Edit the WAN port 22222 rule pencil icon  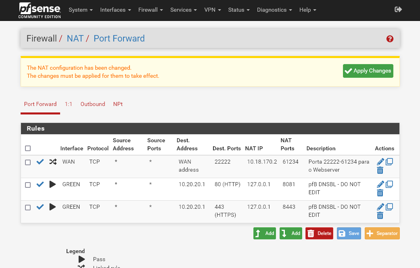pos(380,162)
